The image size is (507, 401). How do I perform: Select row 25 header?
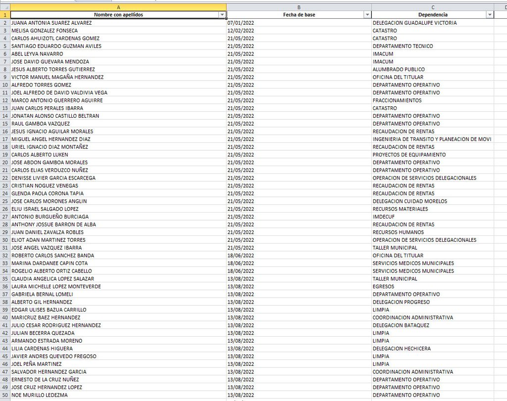(5, 201)
